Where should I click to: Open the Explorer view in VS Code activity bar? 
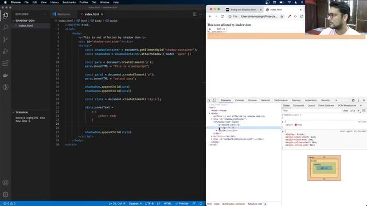pos(5,15)
